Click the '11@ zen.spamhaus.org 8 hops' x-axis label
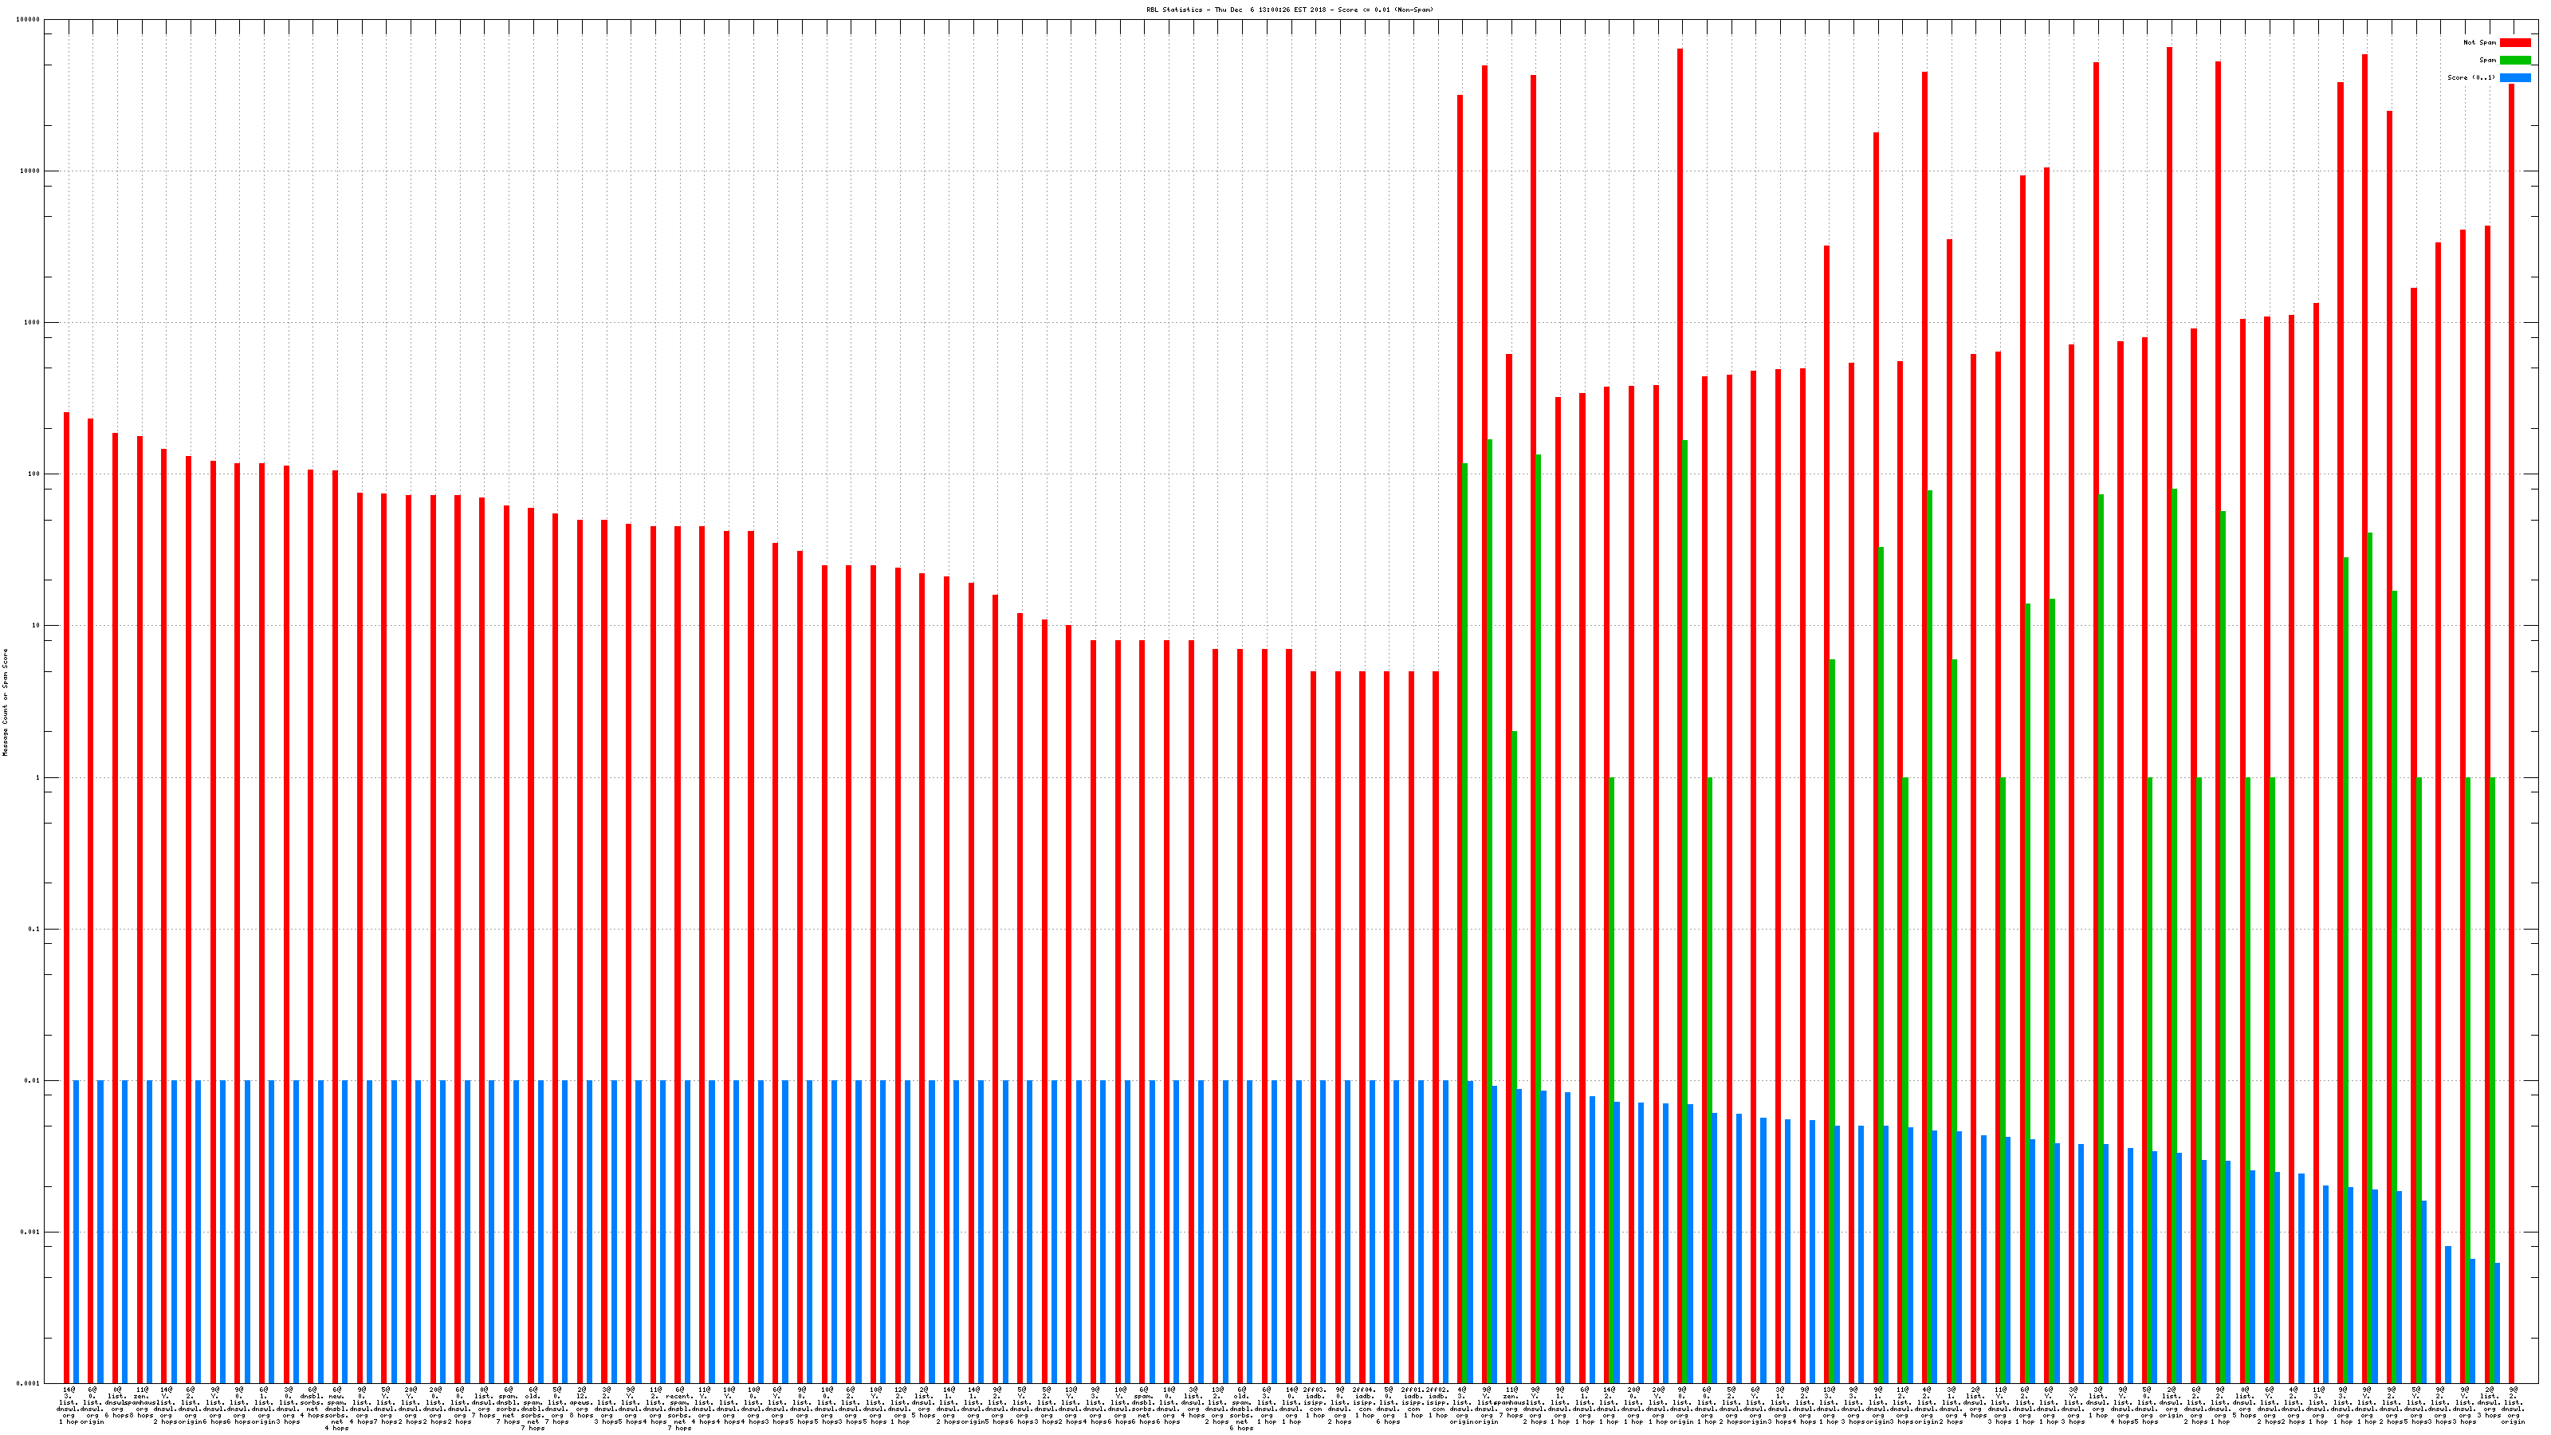2551x1435 pixels. click(x=142, y=1404)
